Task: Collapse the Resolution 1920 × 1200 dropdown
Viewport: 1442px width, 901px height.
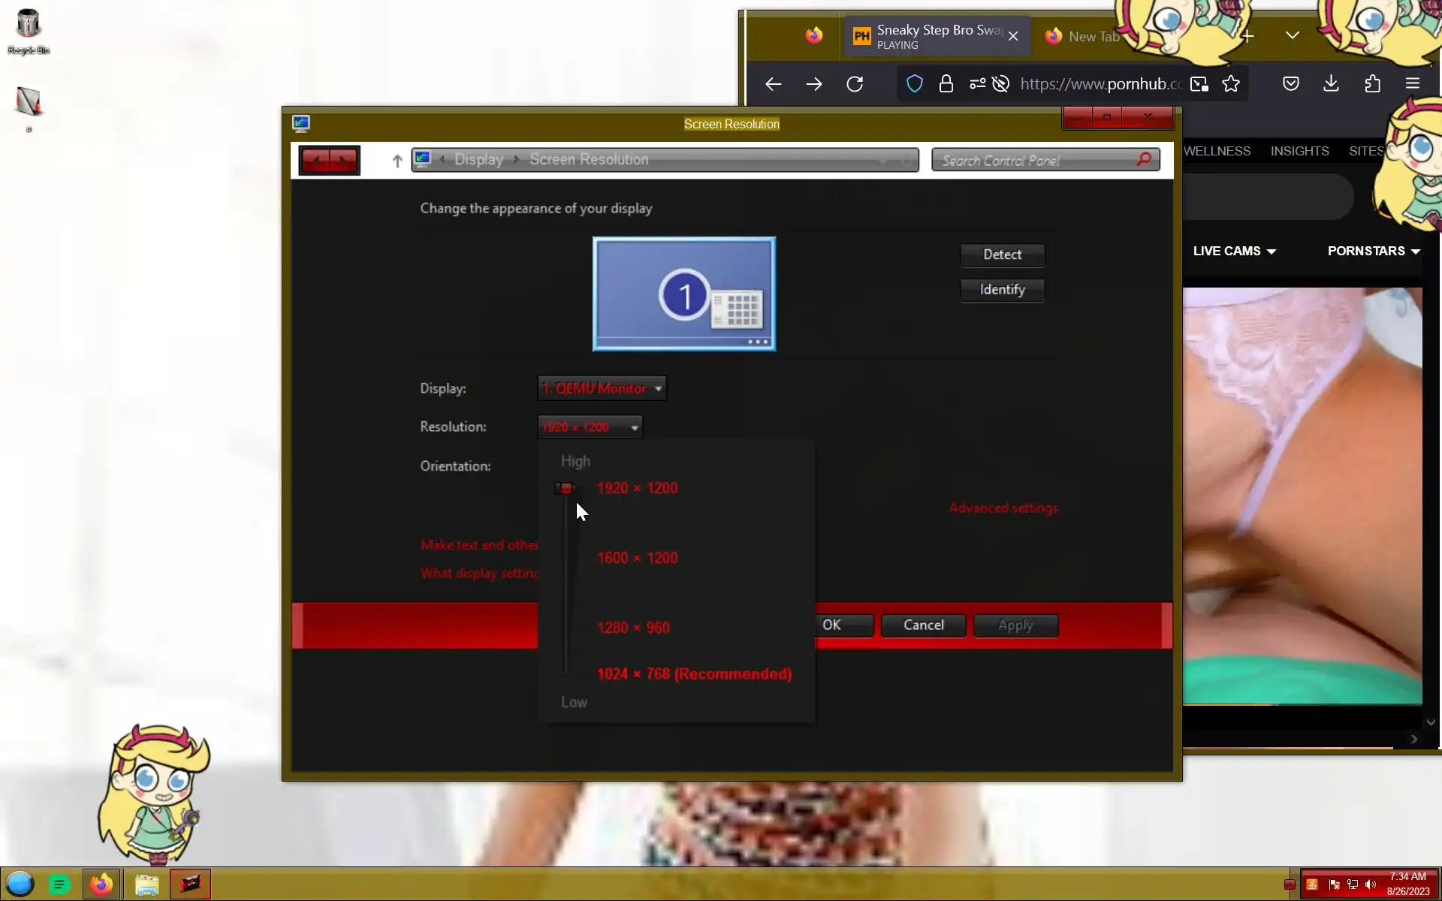Action: click(590, 427)
